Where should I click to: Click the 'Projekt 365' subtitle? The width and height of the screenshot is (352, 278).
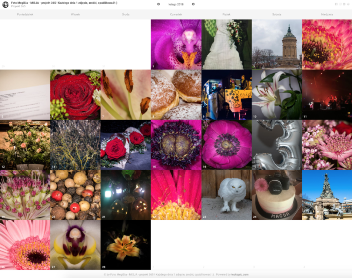click(18, 6)
